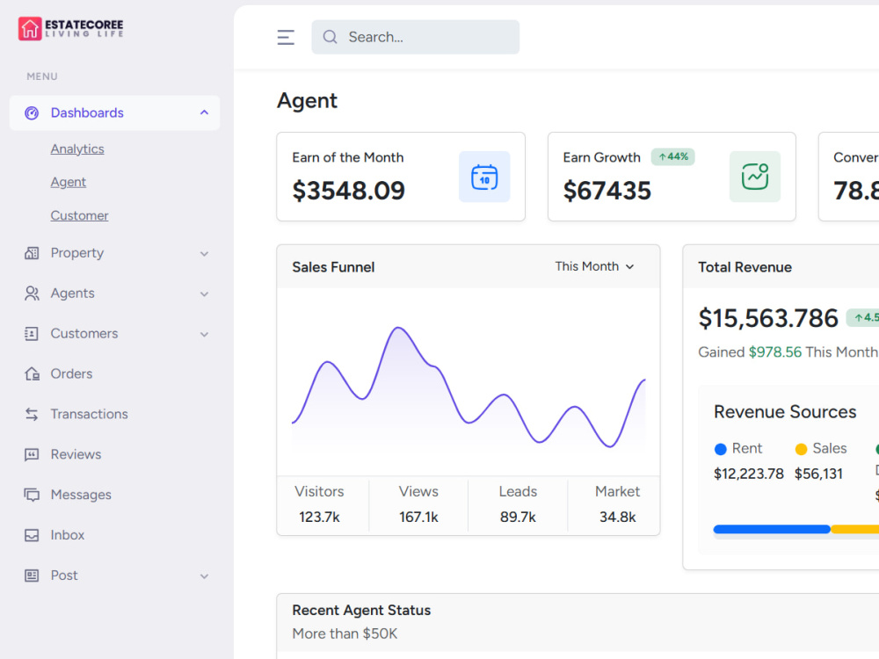Toggle the hamburger sidebar menu icon
This screenshot has width=879, height=659.
coord(286,37)
